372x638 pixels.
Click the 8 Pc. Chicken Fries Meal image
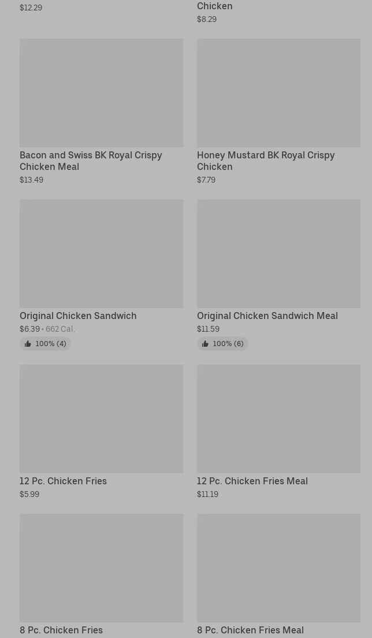[x=278, y=567]
